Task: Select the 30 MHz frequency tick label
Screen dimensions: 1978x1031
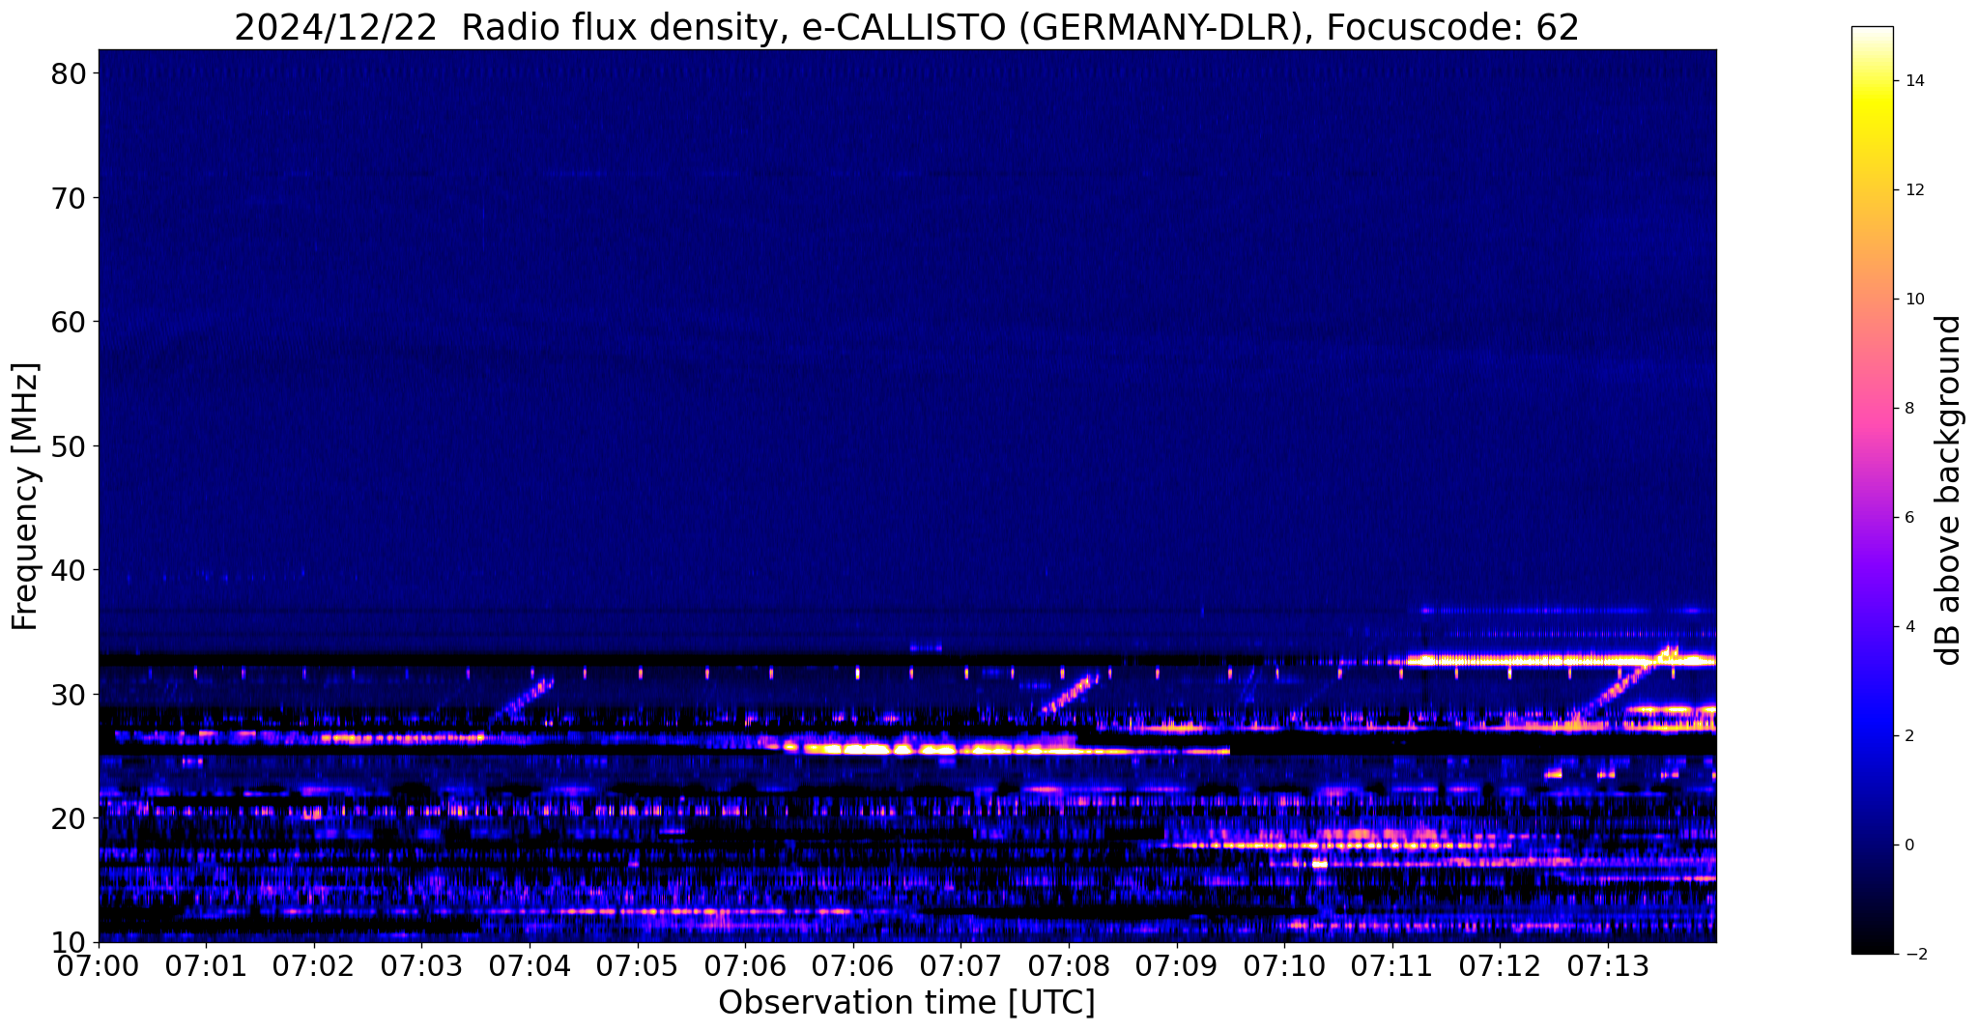Action: point(68,695)
